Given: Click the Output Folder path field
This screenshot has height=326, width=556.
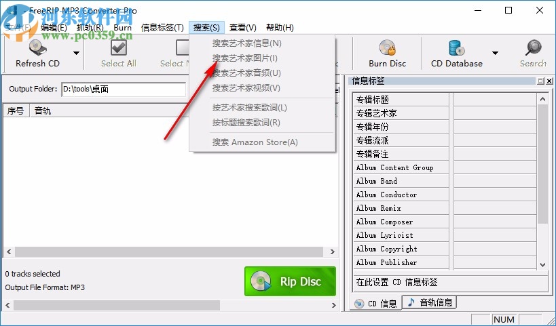Looking at the screenshot, I should click(124, 89).
